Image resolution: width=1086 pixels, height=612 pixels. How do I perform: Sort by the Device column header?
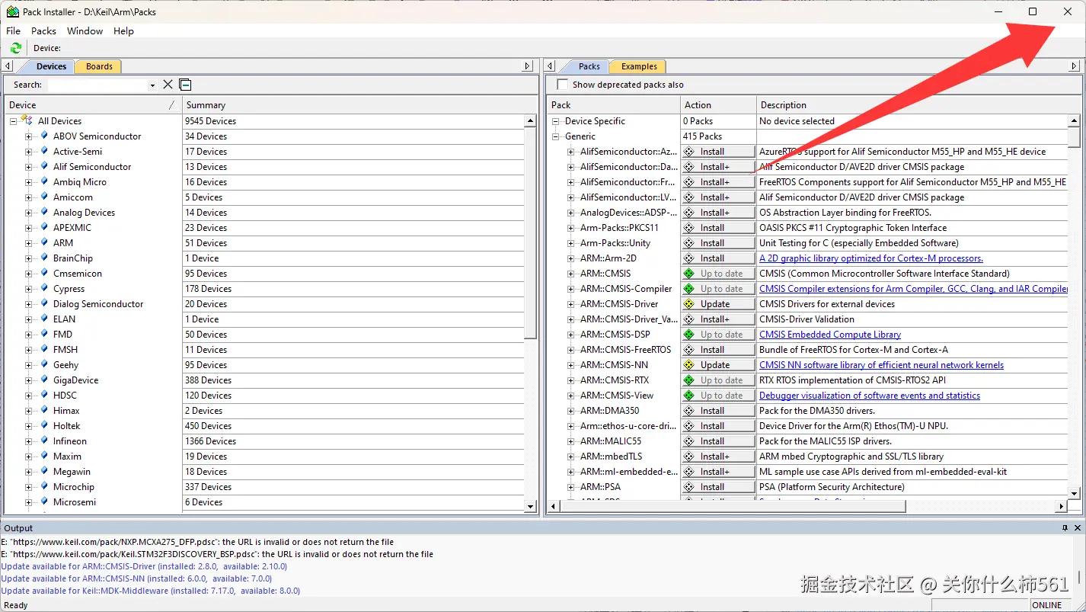(93, 105)
